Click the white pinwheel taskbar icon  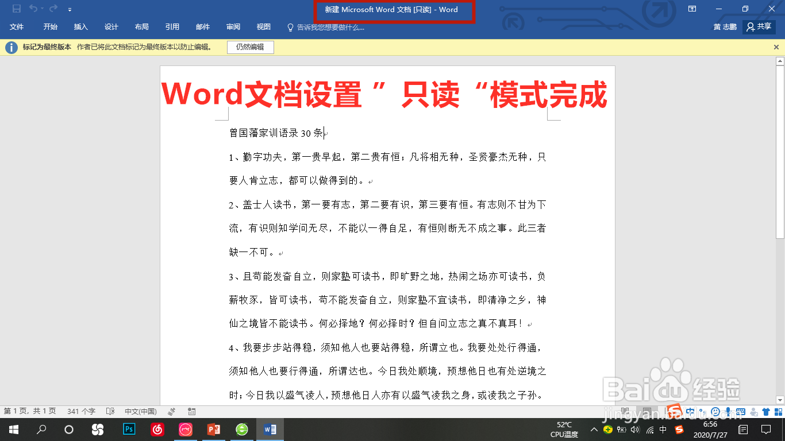98,430
